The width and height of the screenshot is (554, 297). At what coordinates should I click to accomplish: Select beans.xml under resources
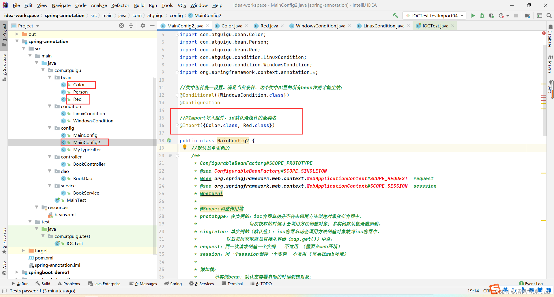(65, 214)
